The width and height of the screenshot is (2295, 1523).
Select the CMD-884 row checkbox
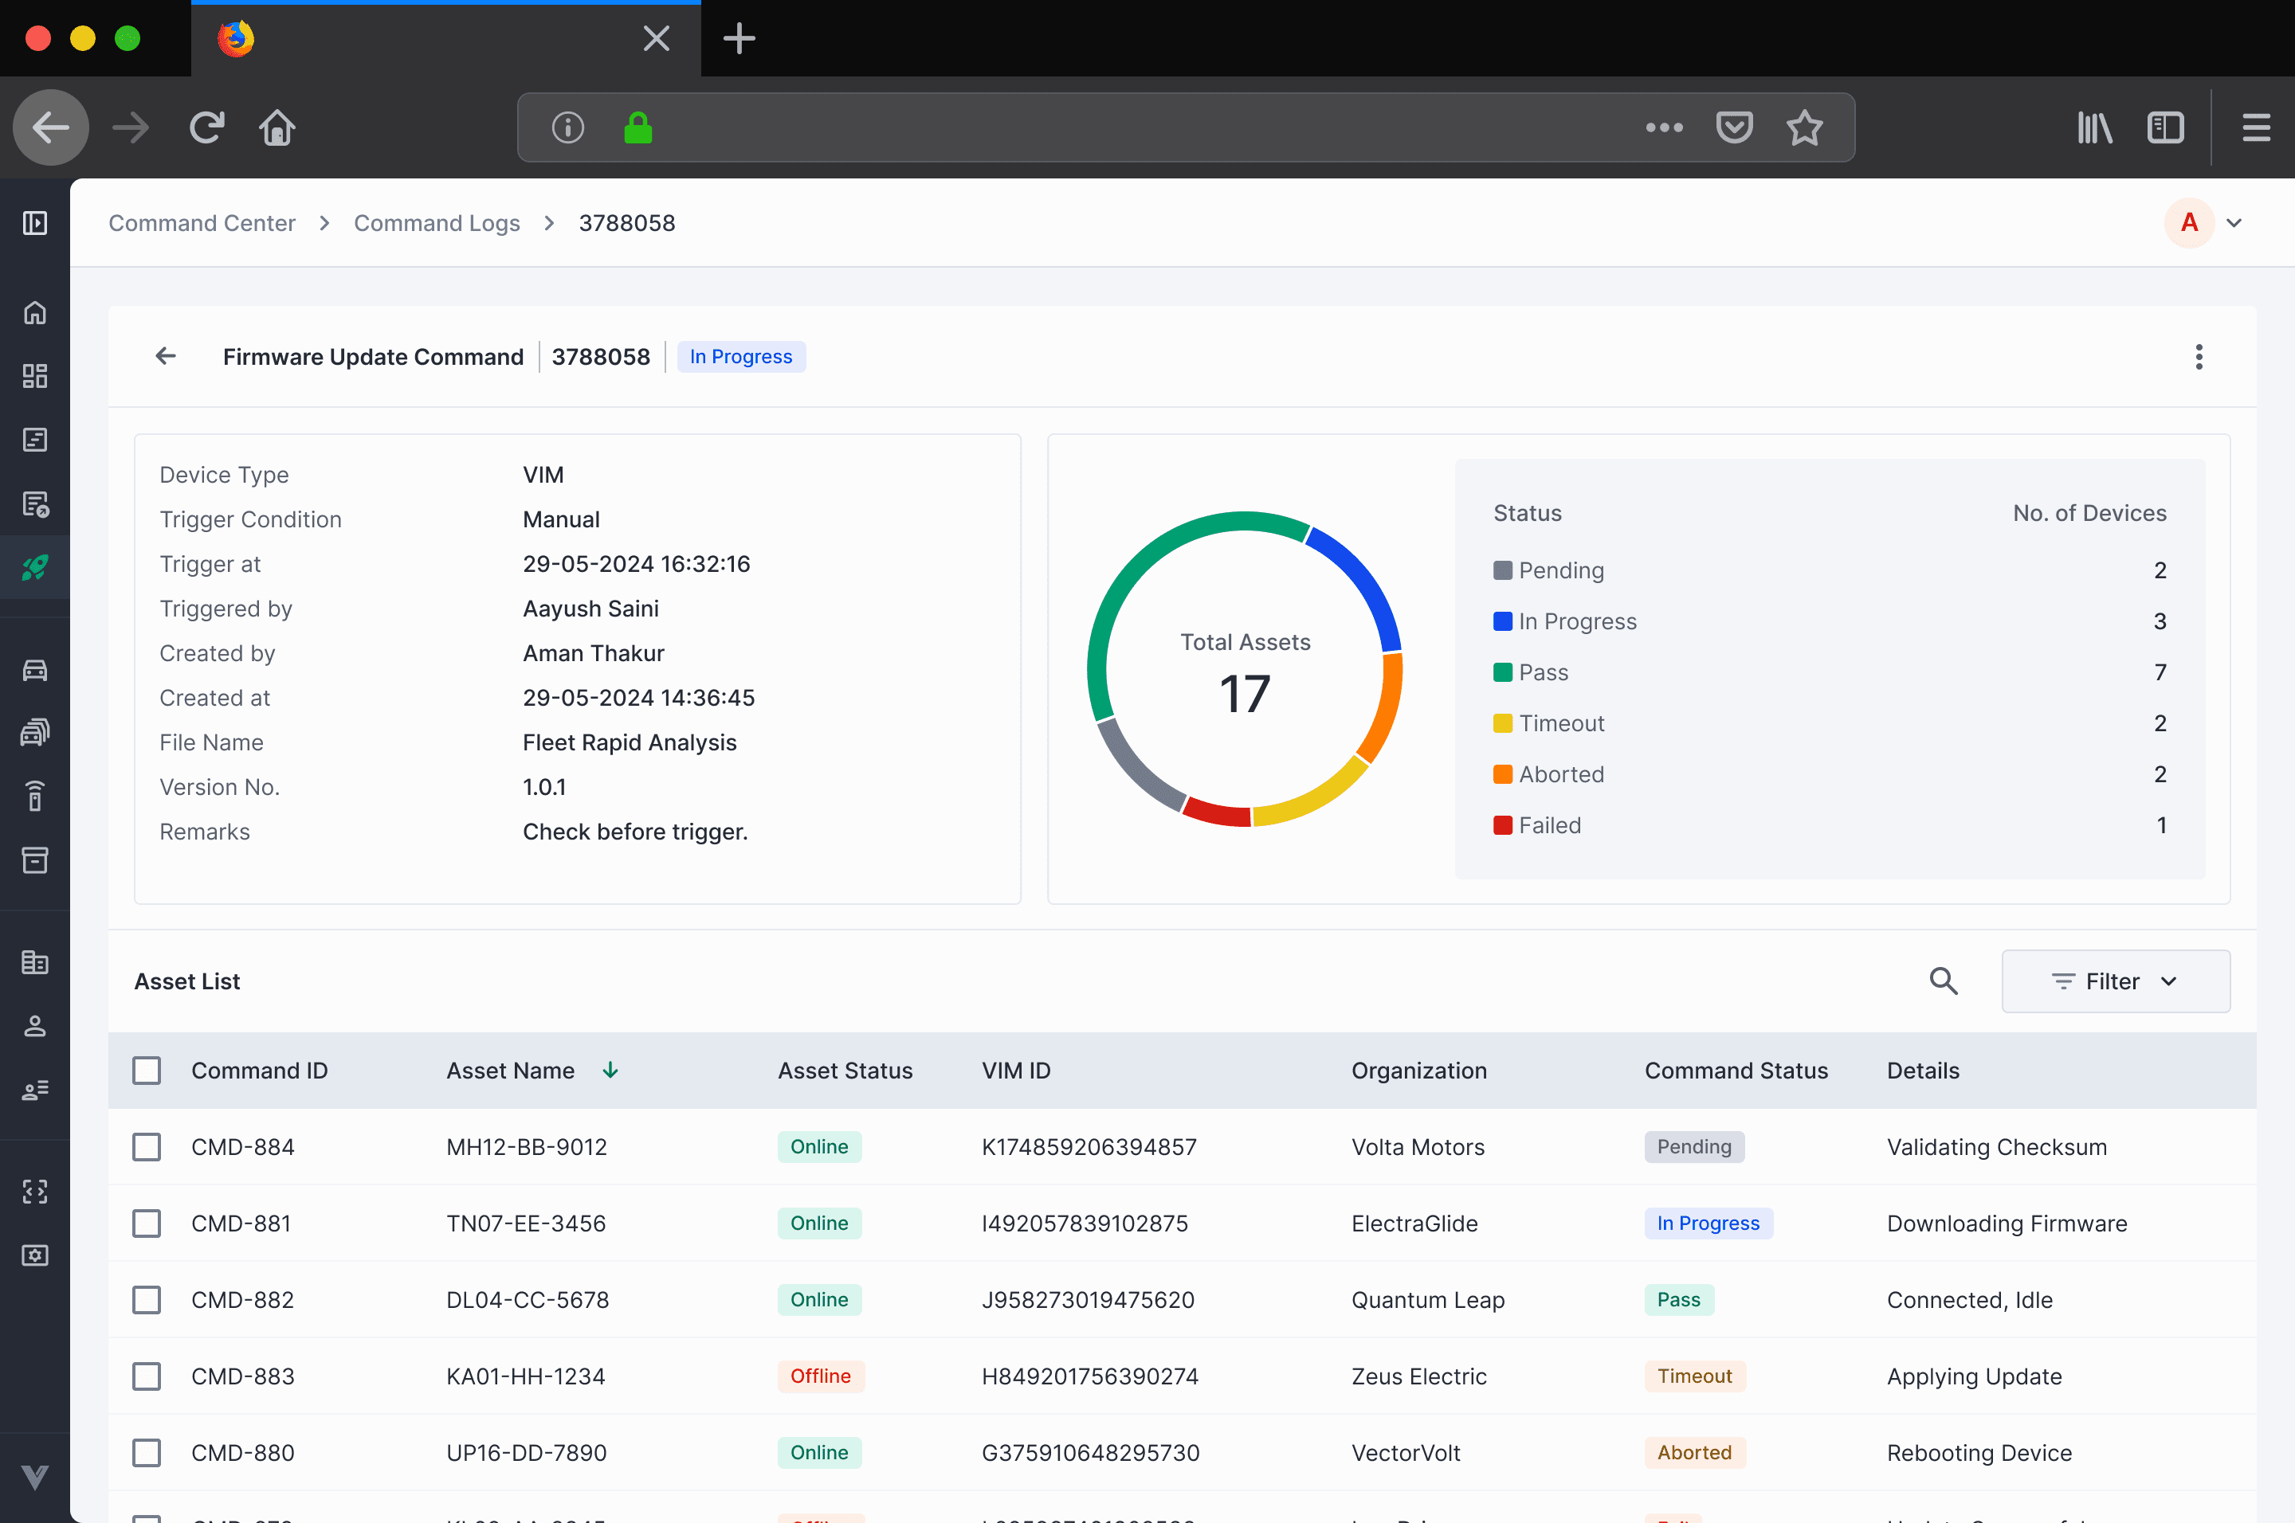[x=147, y=1147]
